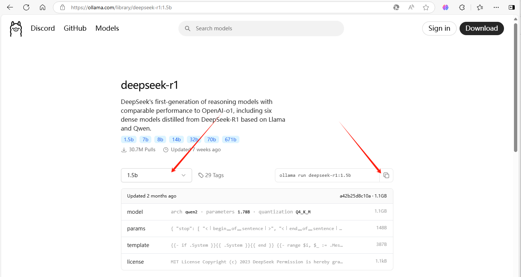Image resolution: width=521 pixels, height=277 pixels.
Task: Open the model file row
Action: pyautogui.click(x=257, y=212)
